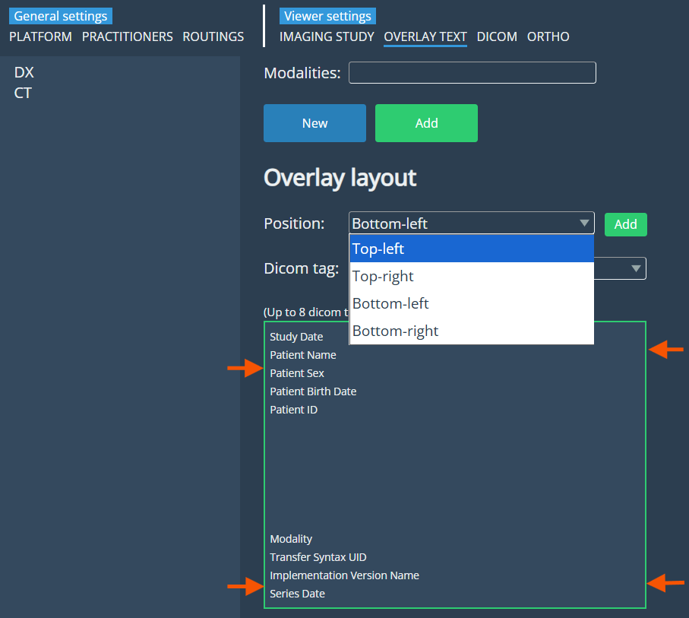Collapse the Position dropdown via its arrow

[x=583, y=223]
